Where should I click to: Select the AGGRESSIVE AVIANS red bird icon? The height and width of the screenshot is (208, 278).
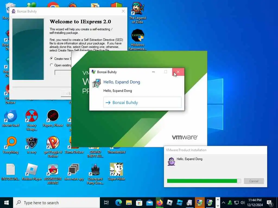[x=53, y=174]
